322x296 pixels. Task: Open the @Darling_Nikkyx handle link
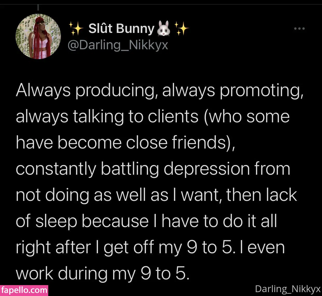point(118,45)
